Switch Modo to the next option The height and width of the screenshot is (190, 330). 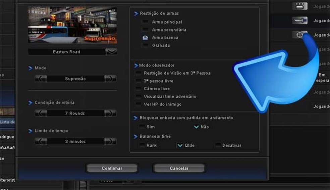click(x=110, y=79)
